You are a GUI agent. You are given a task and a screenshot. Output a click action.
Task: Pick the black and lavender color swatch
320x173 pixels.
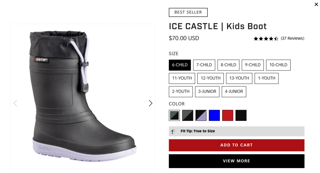coord(201,115)
